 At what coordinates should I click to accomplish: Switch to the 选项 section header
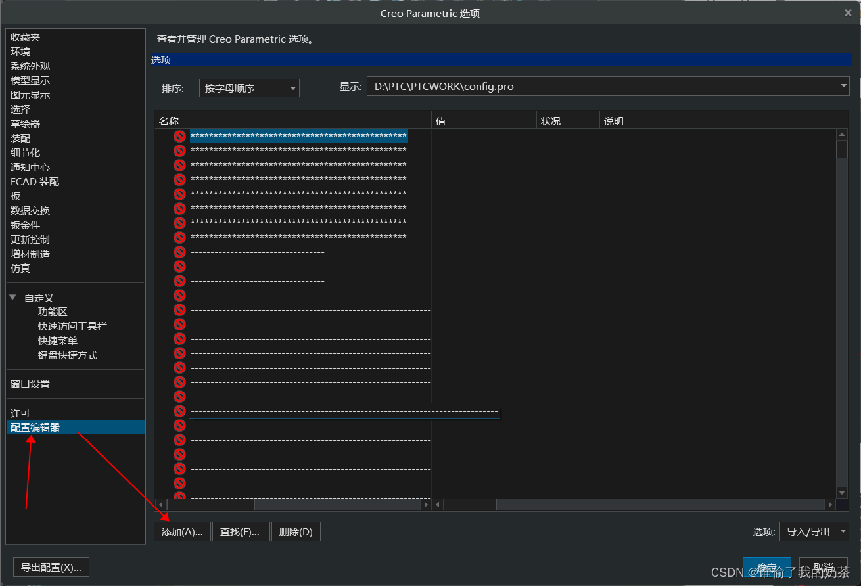pos(161,60)
